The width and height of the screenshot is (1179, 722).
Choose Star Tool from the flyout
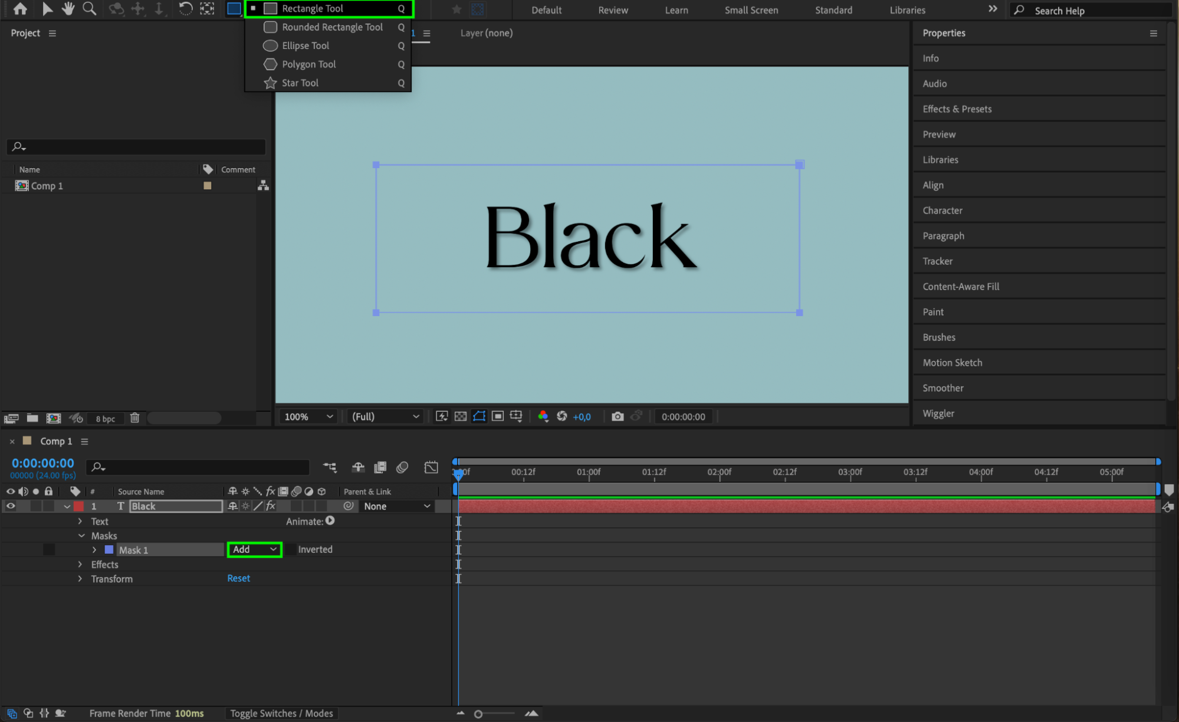click(x=329, y=83)
